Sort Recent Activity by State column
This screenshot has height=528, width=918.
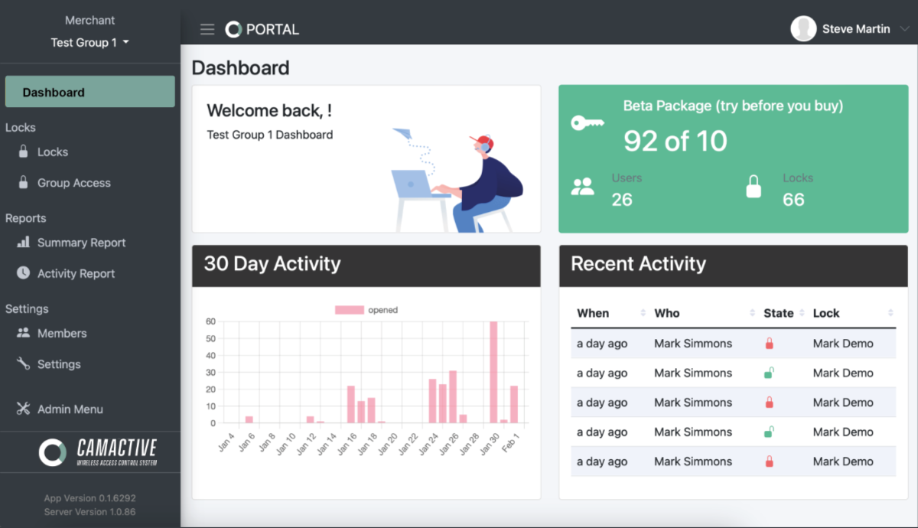coord(783,313)
